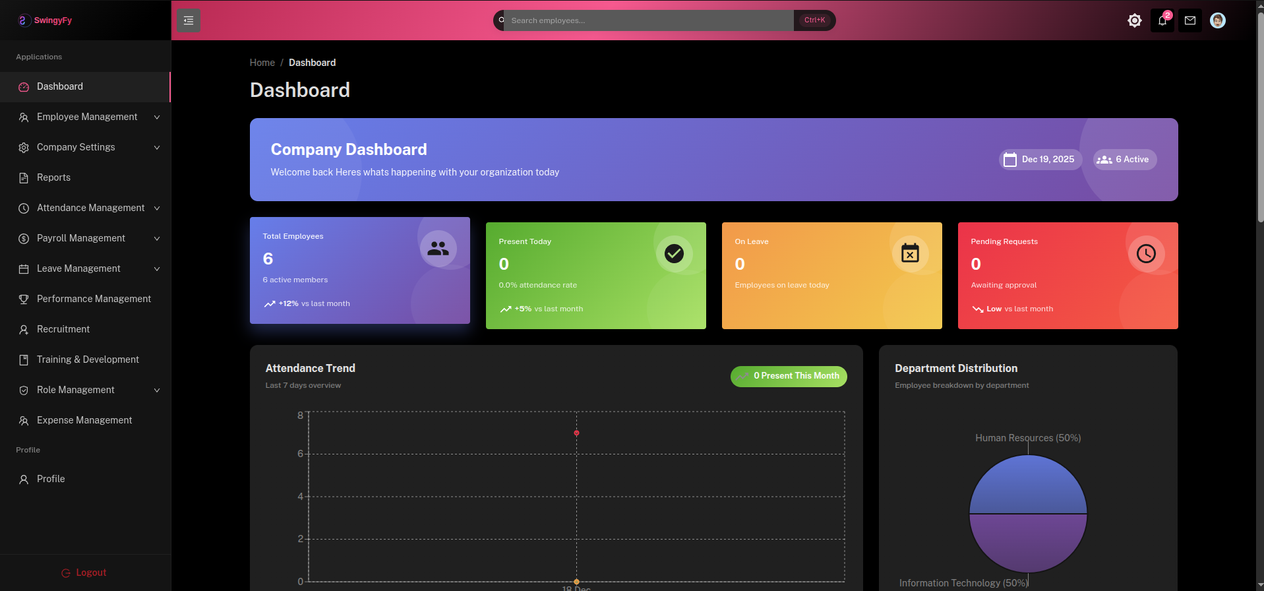Go to Recruitment in sidebar
The image size is (1264, 591).
(63, 329)
